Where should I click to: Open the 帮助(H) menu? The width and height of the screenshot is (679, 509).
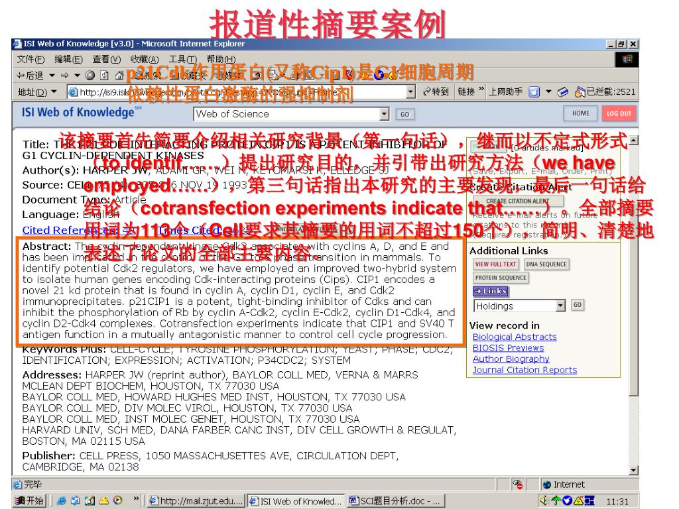pyautogui.click(x=221, y=59)
